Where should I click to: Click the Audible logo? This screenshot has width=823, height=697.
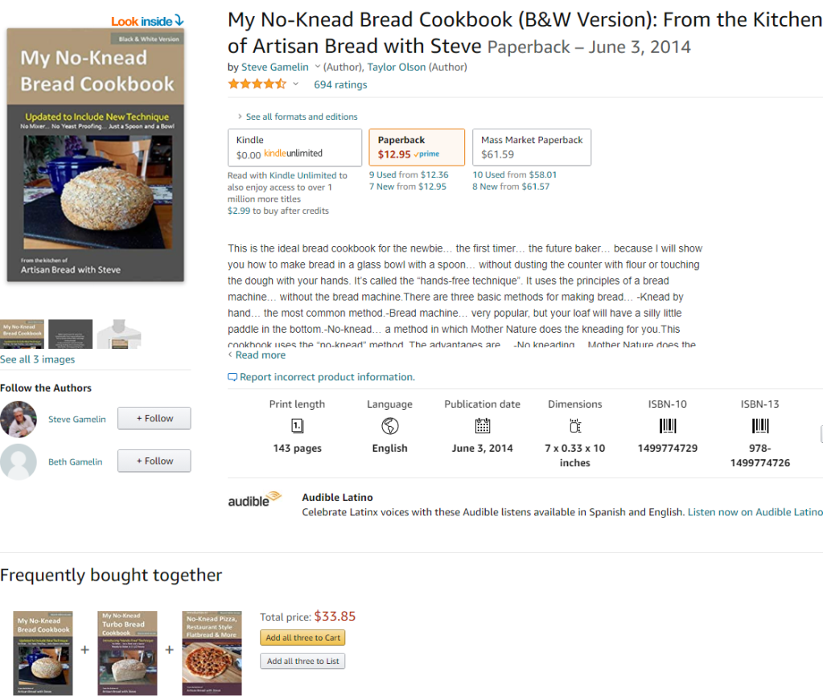click(x=255, y=500)
